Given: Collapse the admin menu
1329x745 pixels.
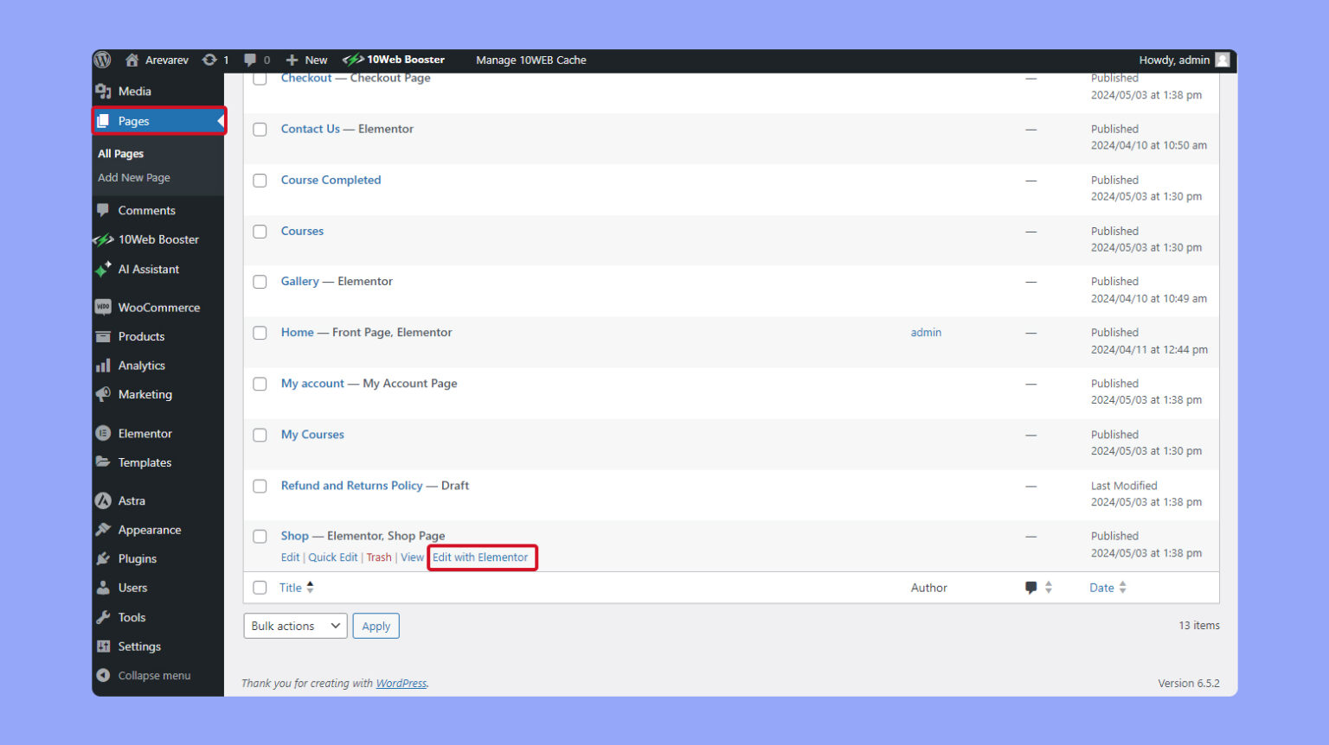Looking at the screenshot, I should tap(145, 675).
